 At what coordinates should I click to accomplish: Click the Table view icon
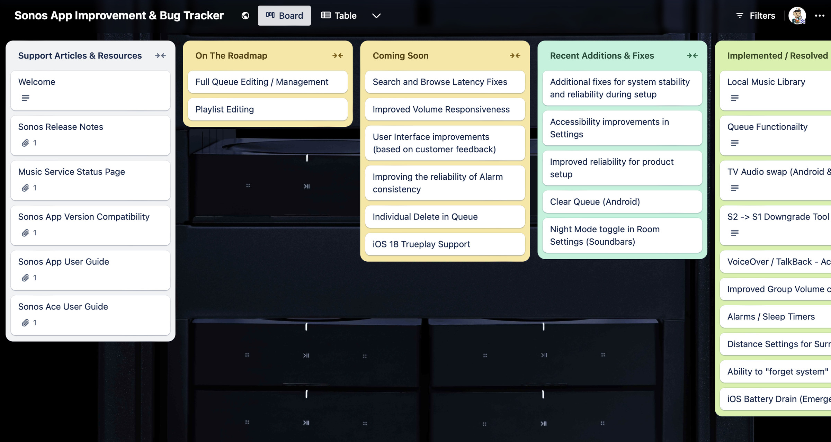pos(325,15)
